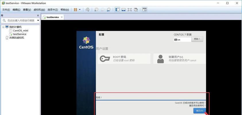Toggle the library sidebar view icon
Screen dimensions: 242x115
click(x=117, y=9)
